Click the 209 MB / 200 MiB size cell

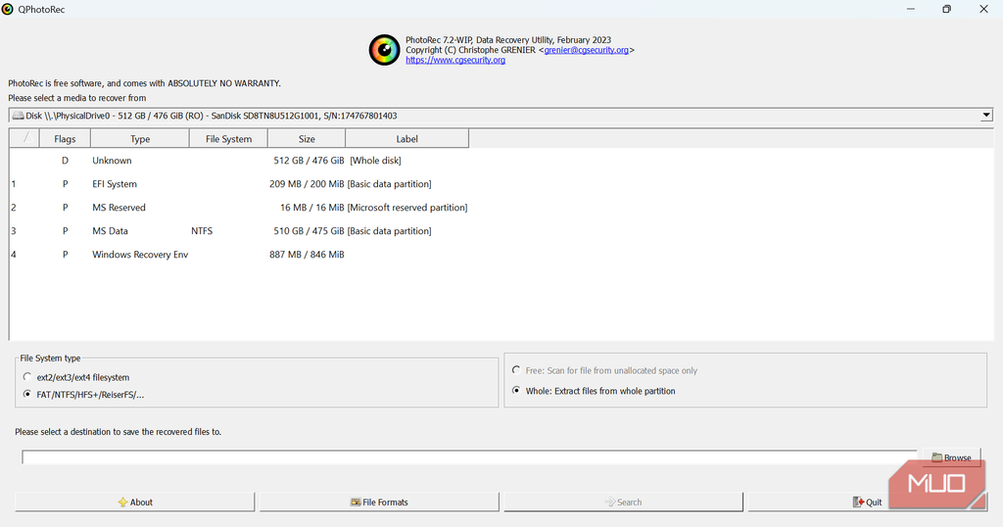click(307, 184)
